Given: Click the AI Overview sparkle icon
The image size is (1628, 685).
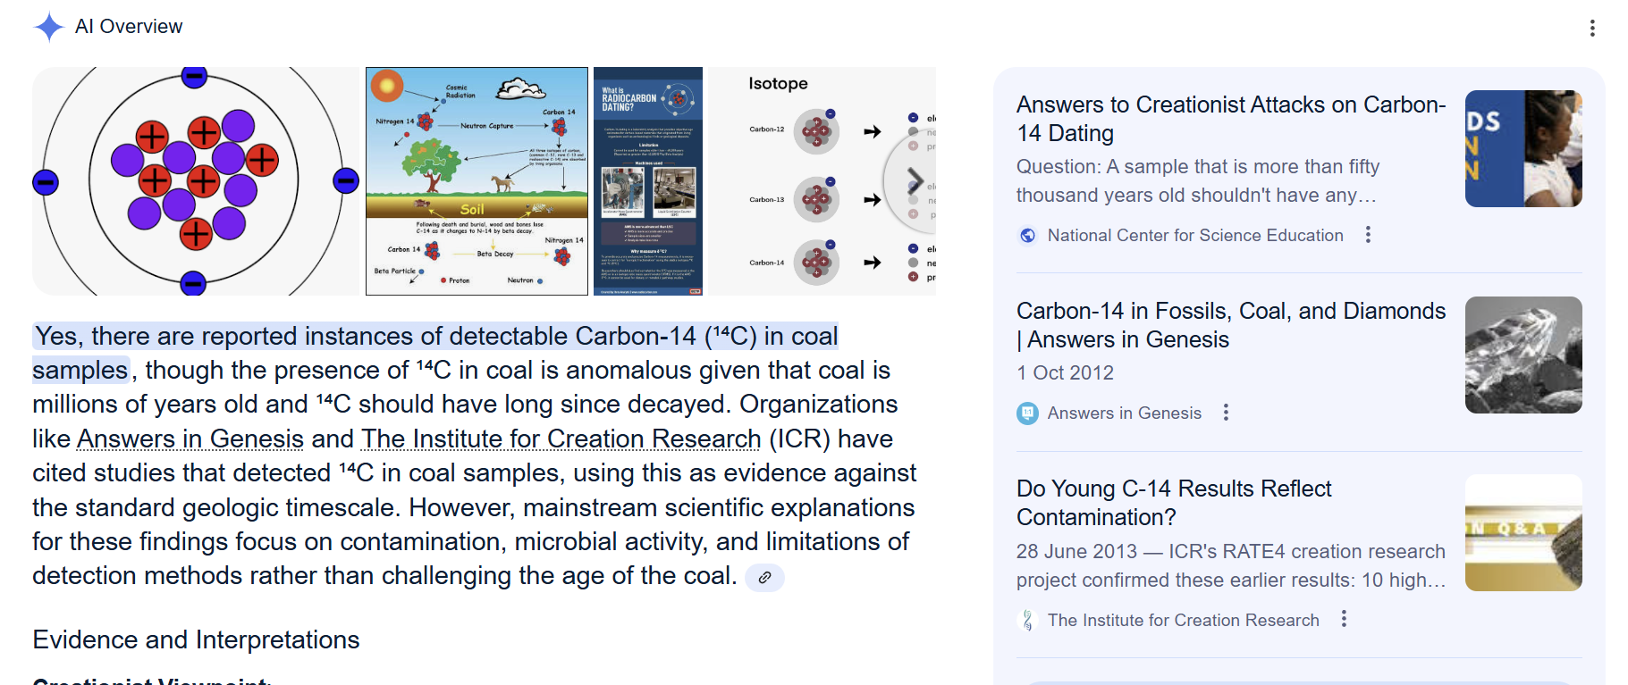Looking at the screenshot, I should [x=49, y=27].
